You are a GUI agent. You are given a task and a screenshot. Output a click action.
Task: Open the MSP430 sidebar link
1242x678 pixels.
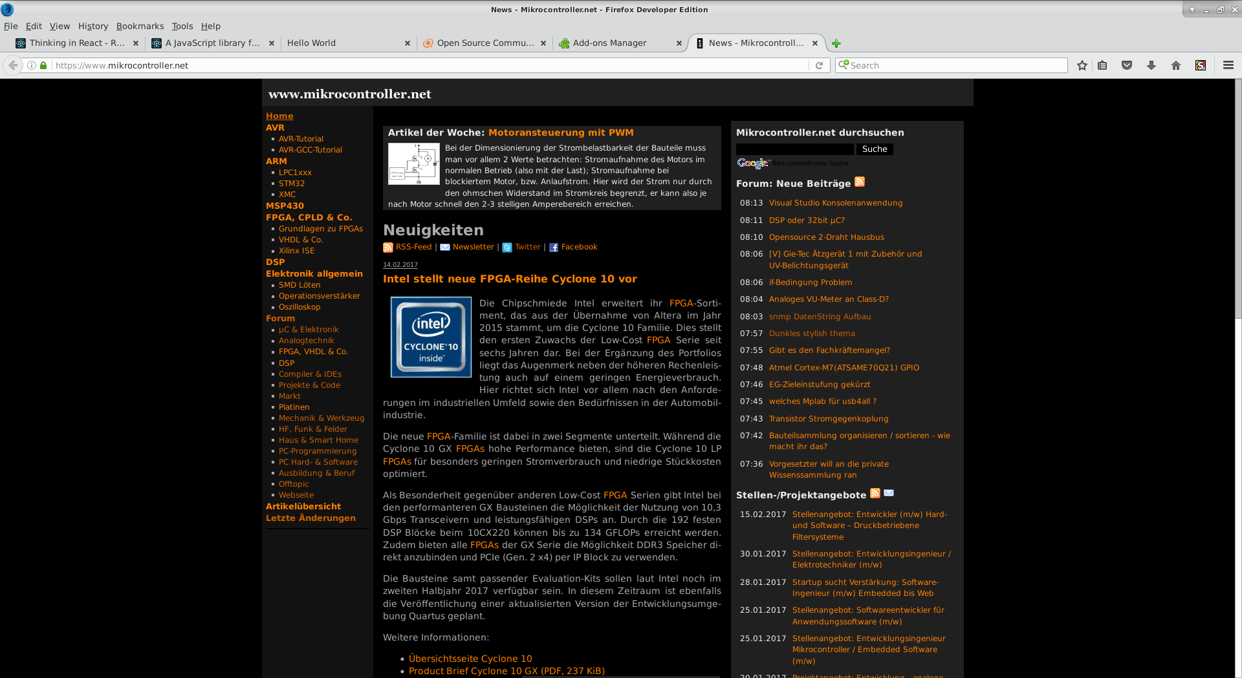(285, 206)
